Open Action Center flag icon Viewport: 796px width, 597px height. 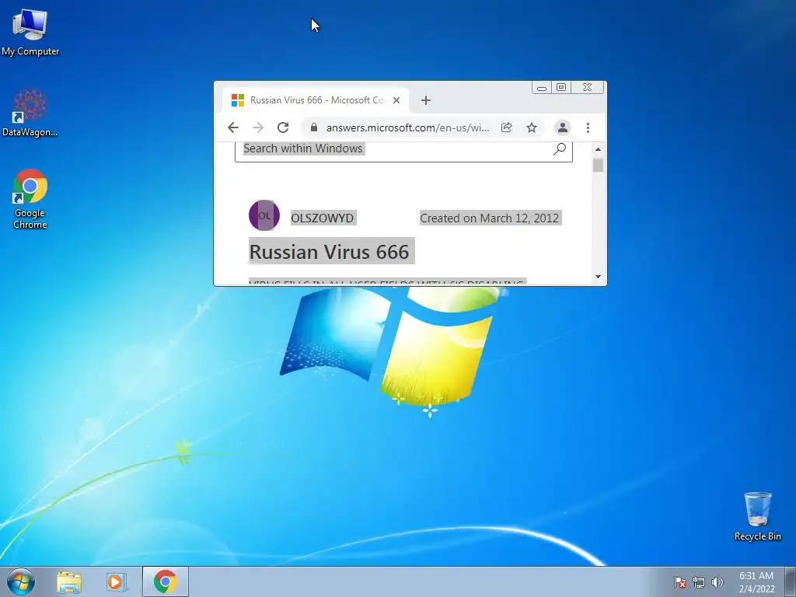(679, 582)
